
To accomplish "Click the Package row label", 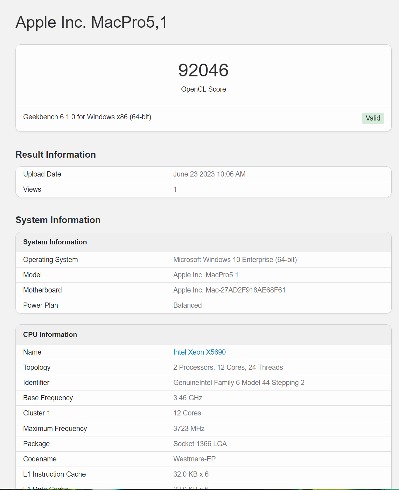I will (36, 444).
